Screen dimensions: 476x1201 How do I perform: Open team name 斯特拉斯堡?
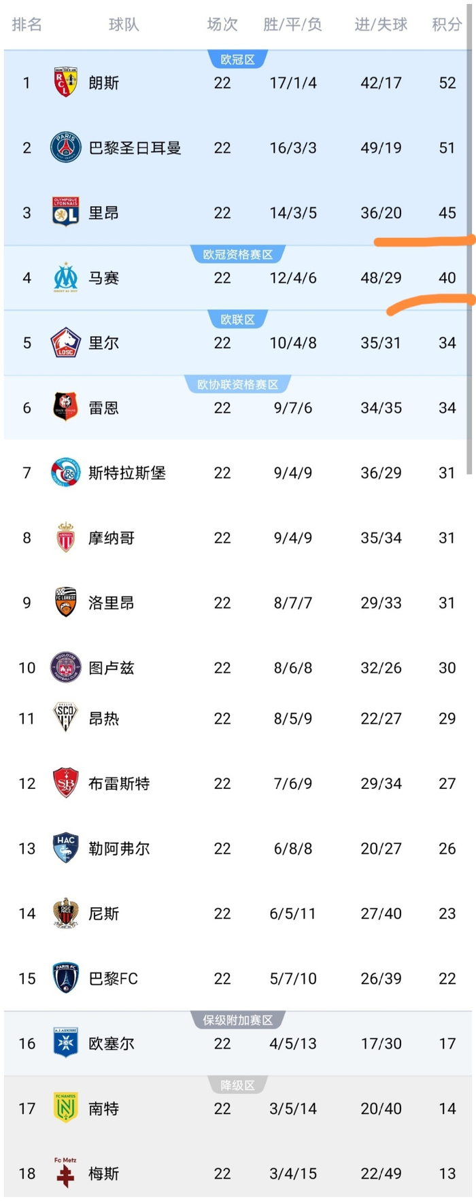(127, 473)
